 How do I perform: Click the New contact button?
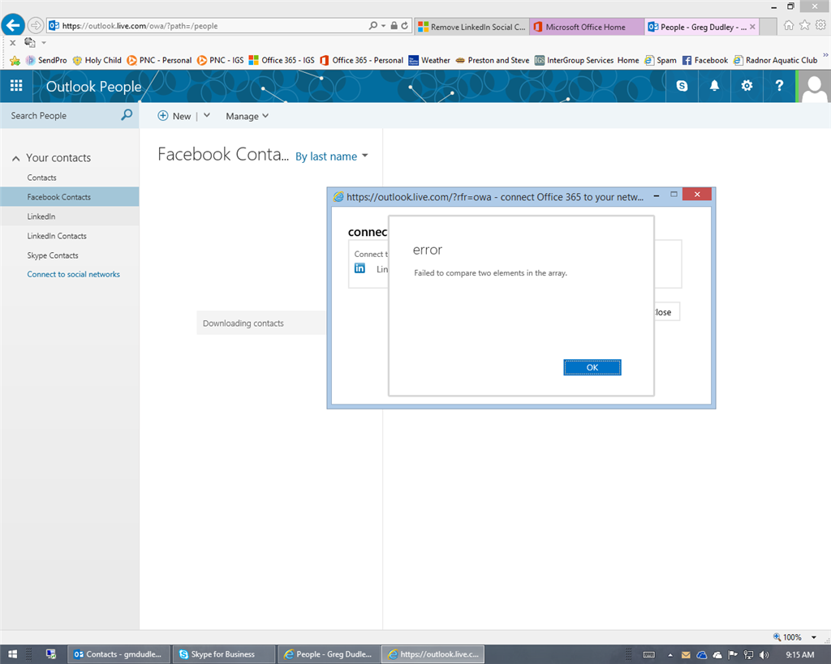point(174,116)
